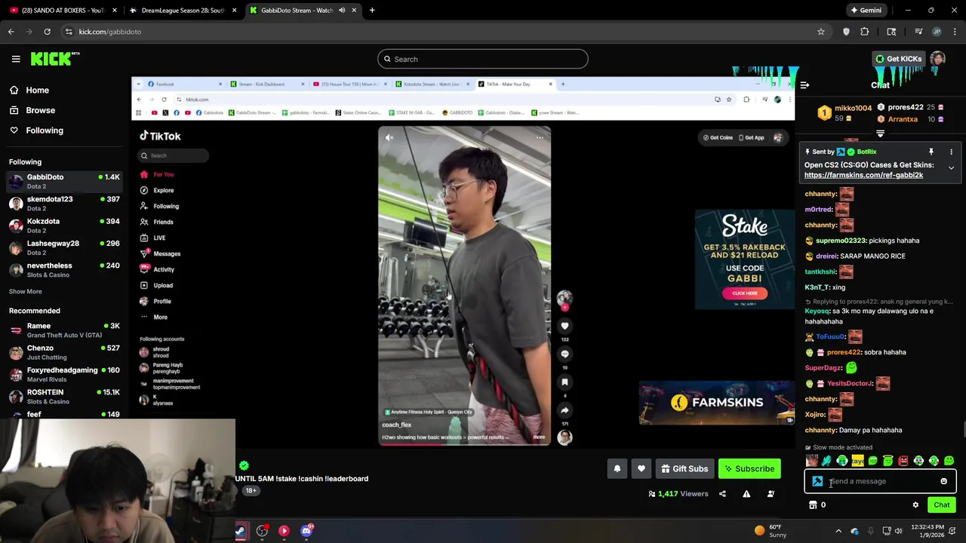Viewport: 966px width, 543px height.
Task: Click username supremo02323 in chat
Action: coord(841,241)
